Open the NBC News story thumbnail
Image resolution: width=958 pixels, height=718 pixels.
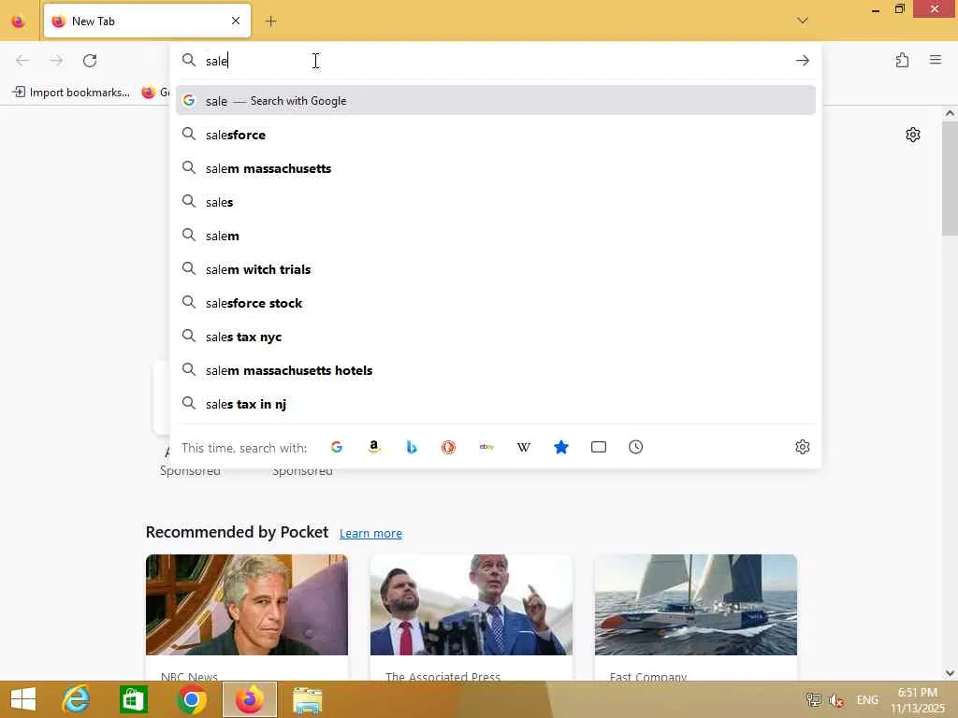[x=247, y=605]
